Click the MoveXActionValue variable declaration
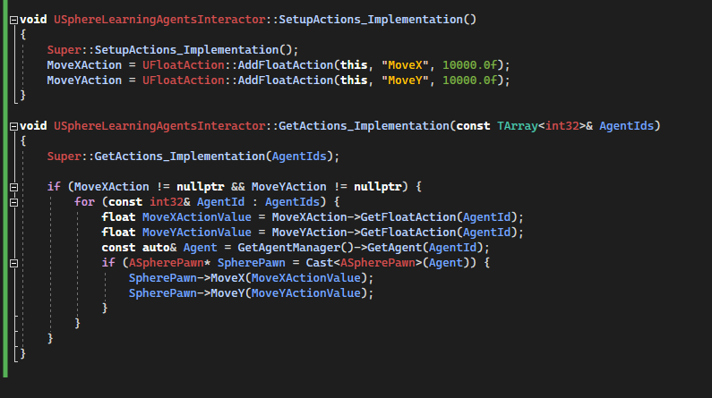 pyautogui.click(x=197, y=217)
